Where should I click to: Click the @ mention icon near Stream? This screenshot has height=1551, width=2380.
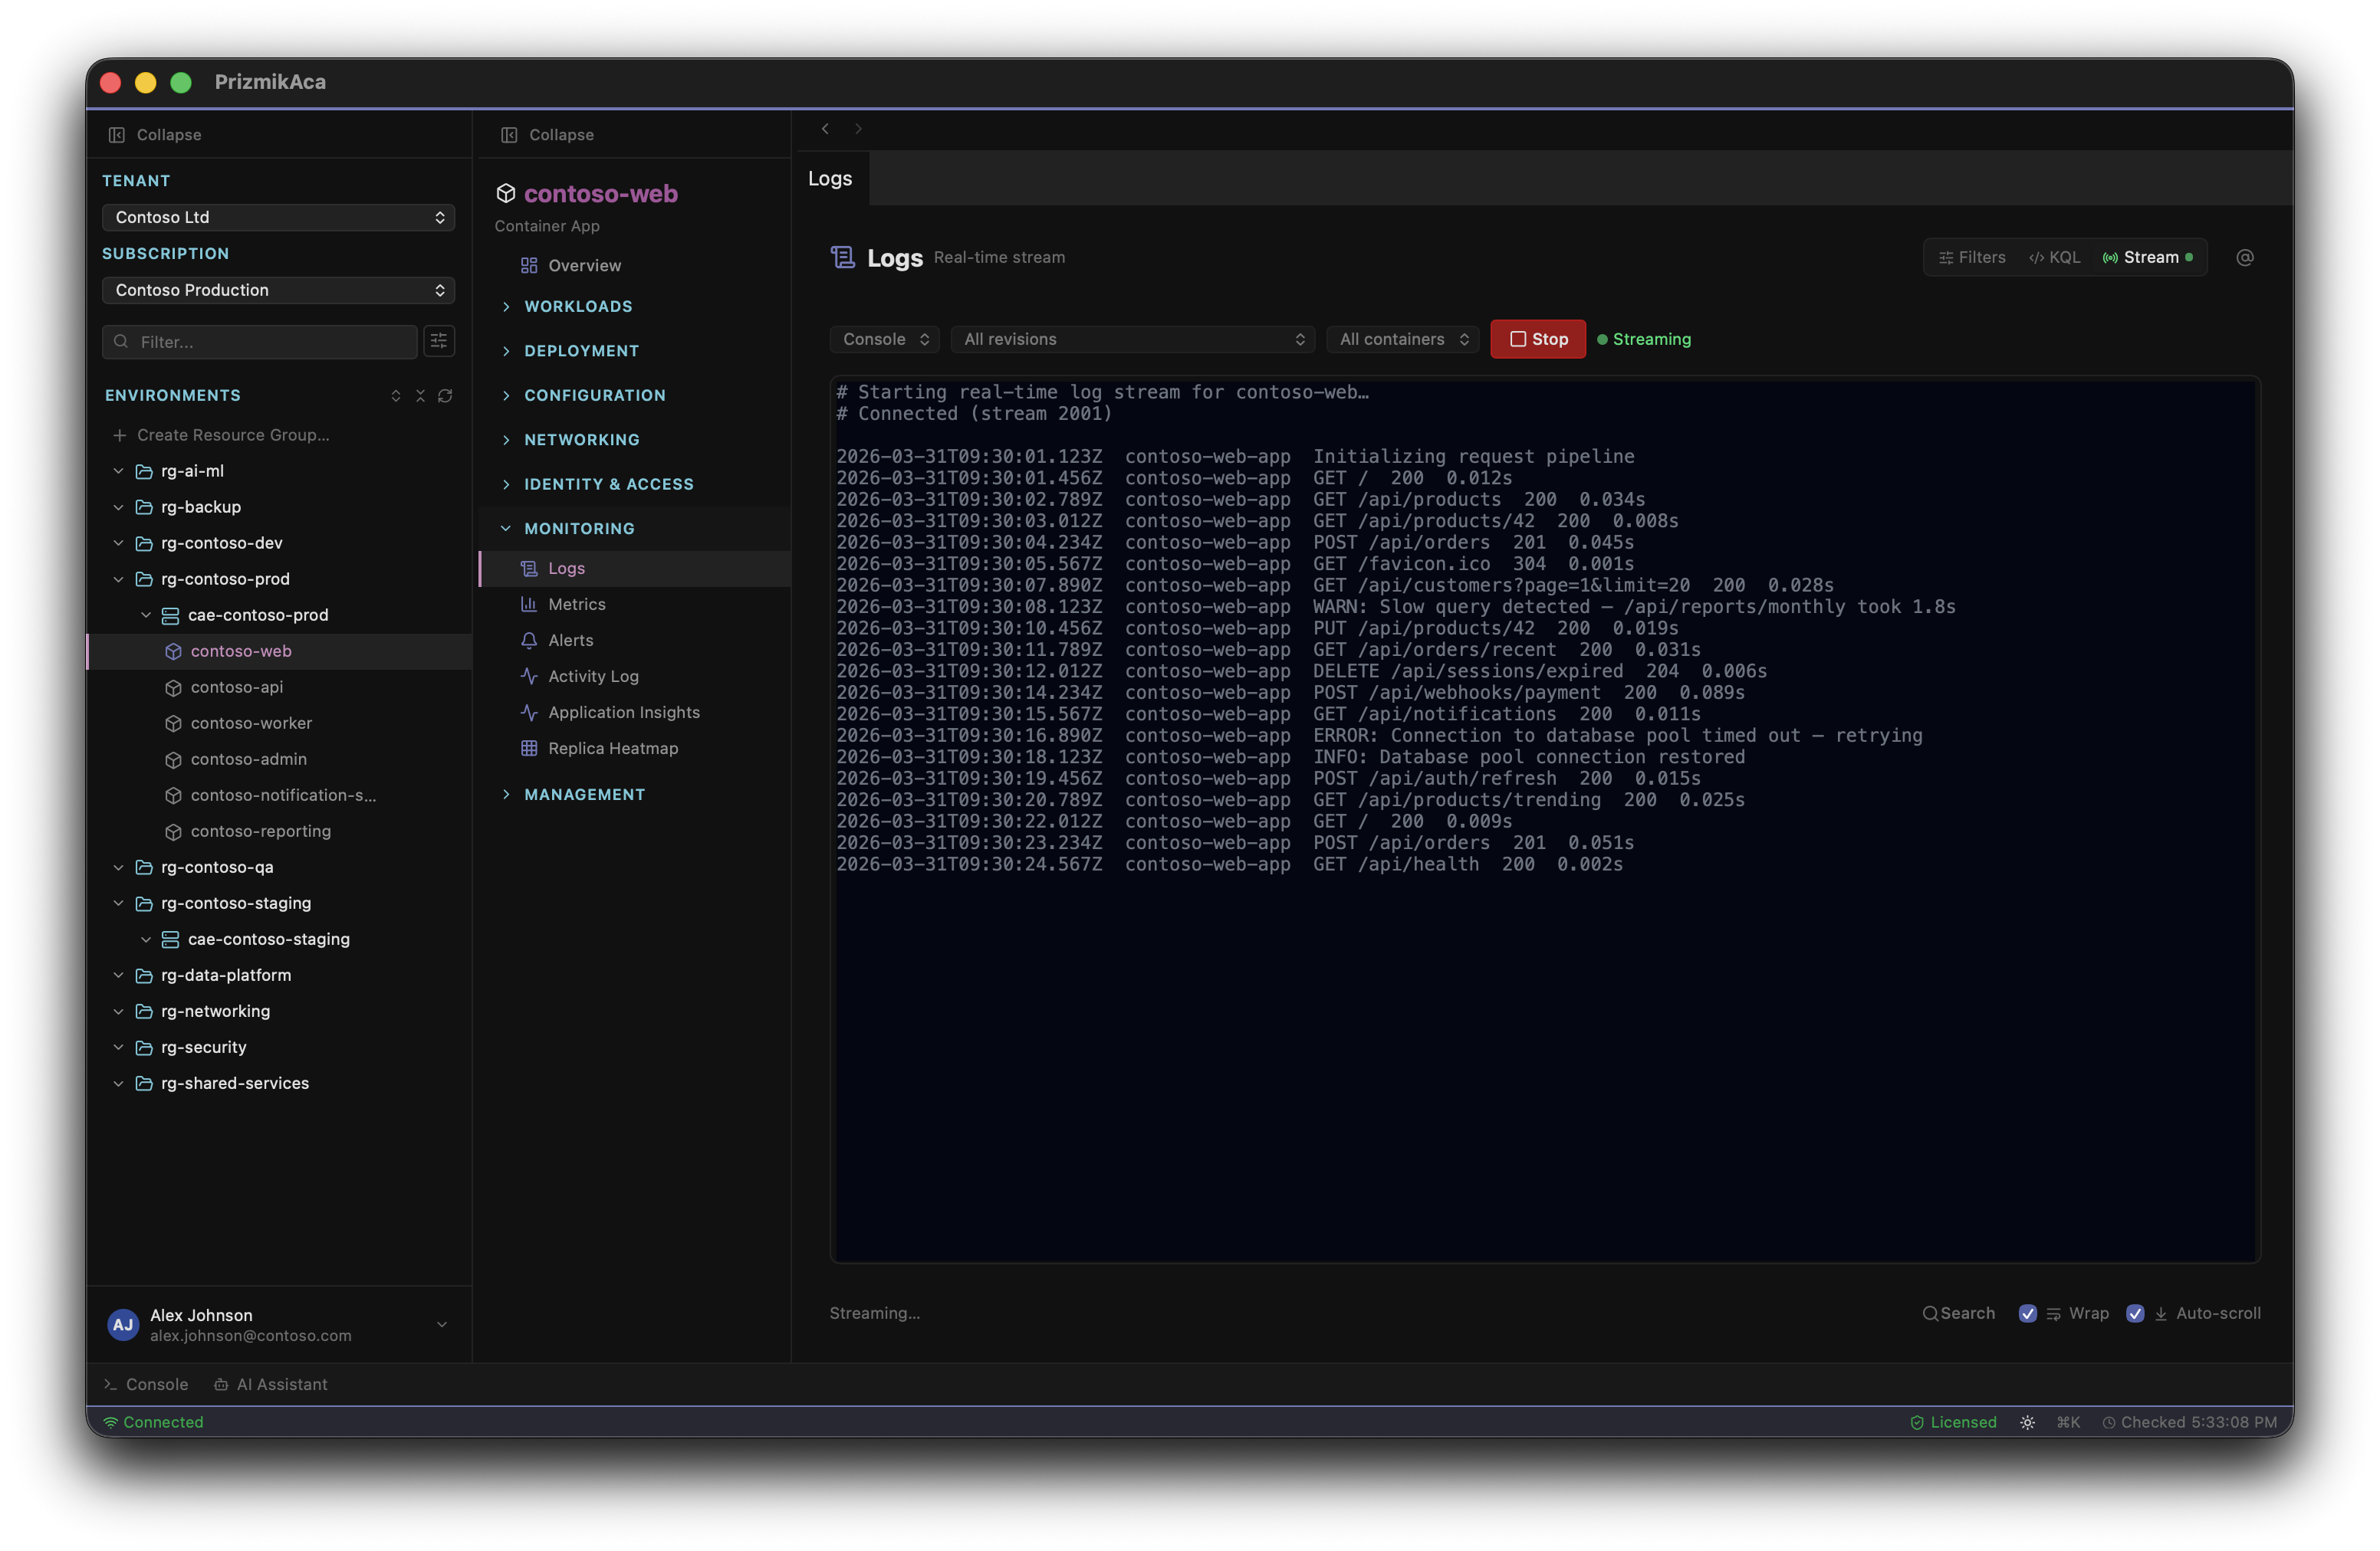tap(2244, 257)
